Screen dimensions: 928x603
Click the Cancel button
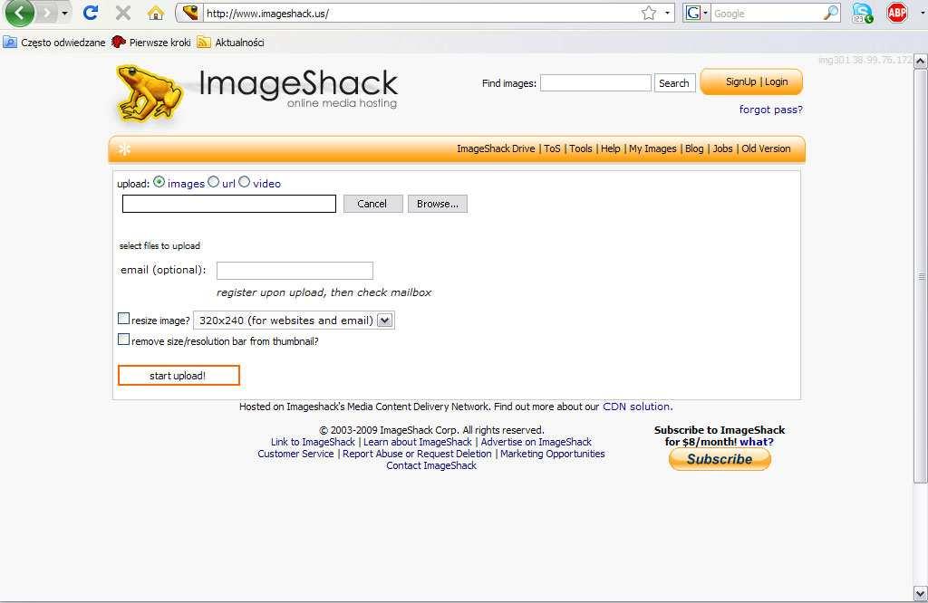[x=372, y=204]
